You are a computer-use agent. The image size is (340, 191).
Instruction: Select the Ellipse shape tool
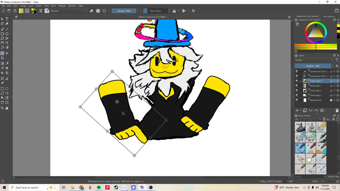click(x=7, y=34)
